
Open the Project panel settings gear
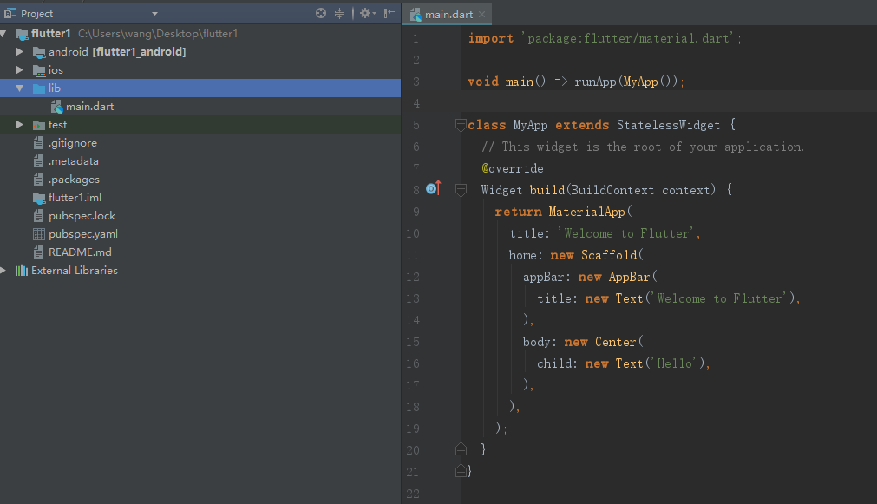(x=367, y=13)
